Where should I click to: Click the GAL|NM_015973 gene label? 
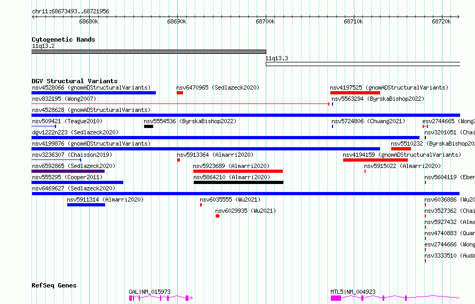[x=149, y=292]
